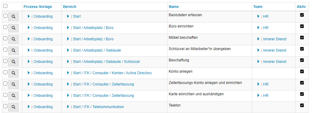Expand arrow before Start / ITK / Telekommunikation

pos(68,107)
